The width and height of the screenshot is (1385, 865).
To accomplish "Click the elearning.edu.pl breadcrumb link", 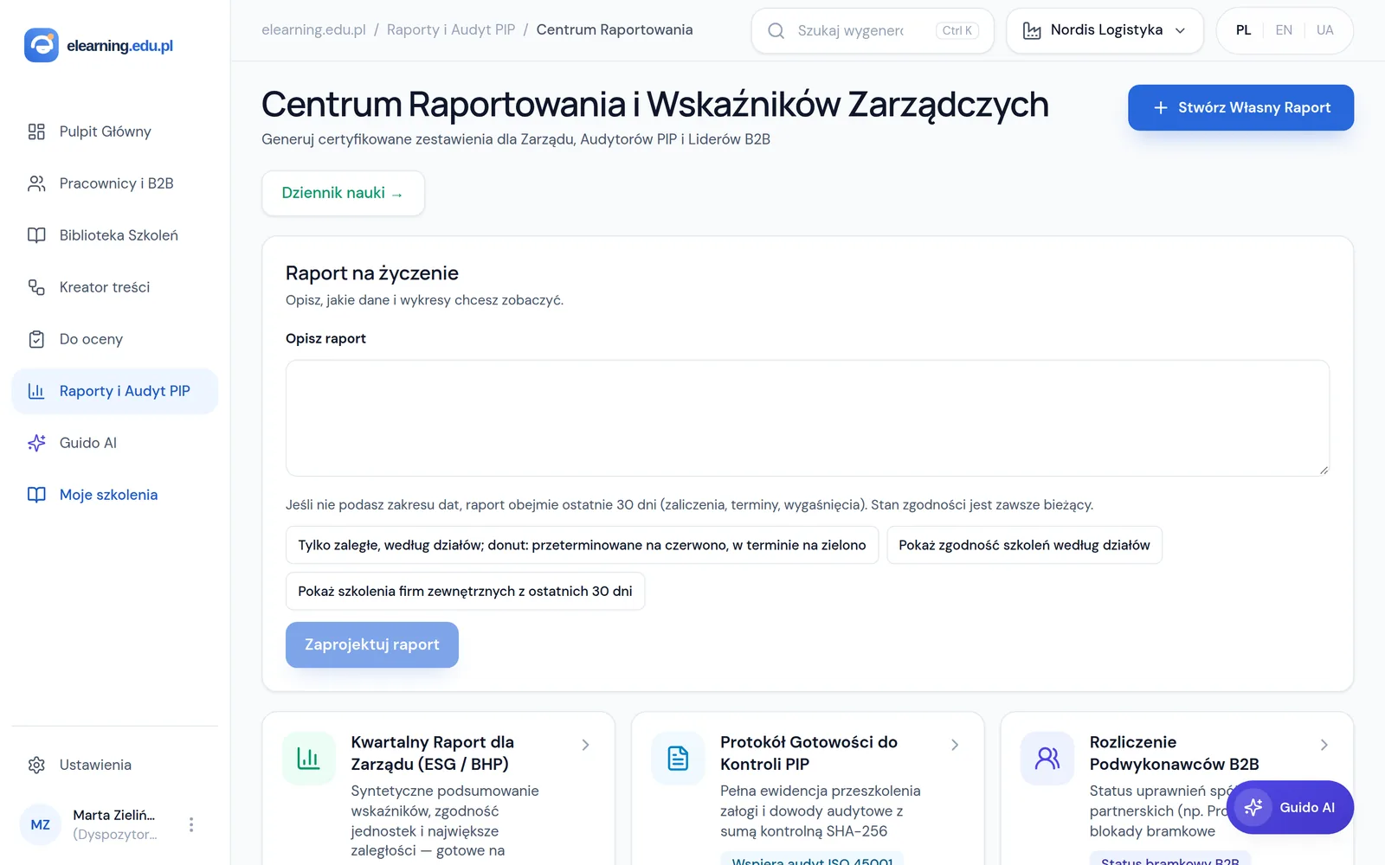I will 313,29.
